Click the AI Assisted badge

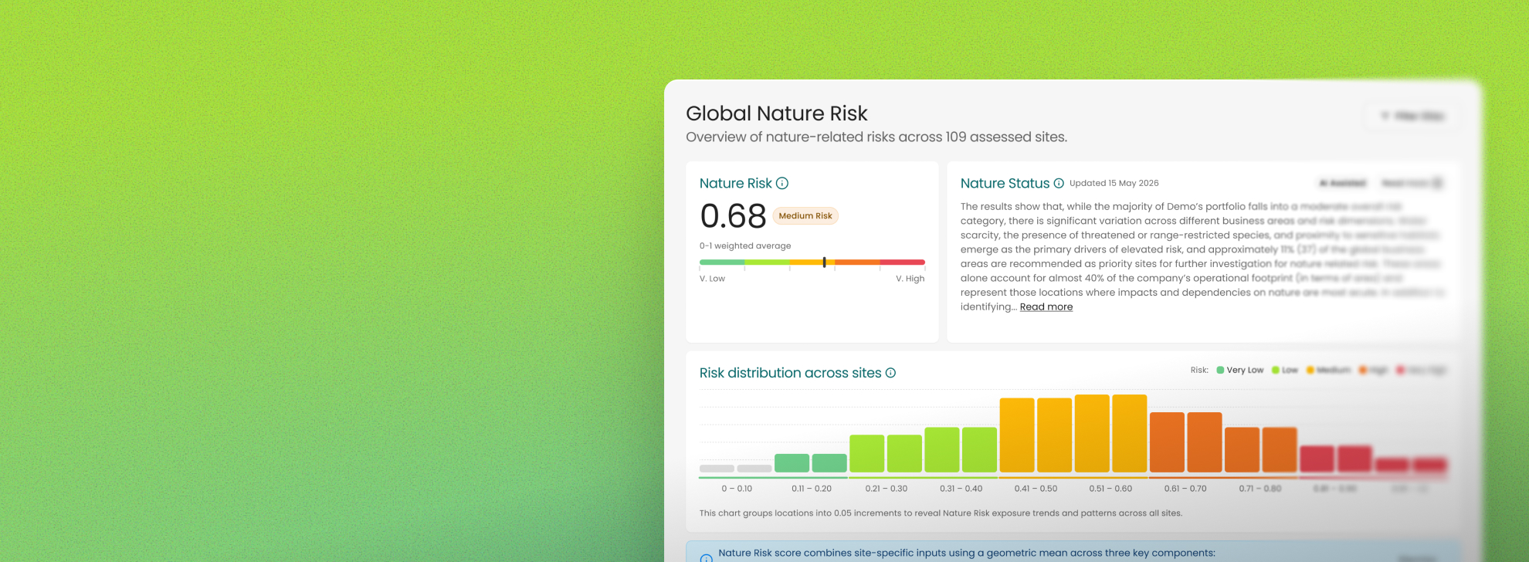[x=1343, y=183]
